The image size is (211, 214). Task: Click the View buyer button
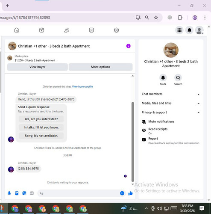pos(38,67)
